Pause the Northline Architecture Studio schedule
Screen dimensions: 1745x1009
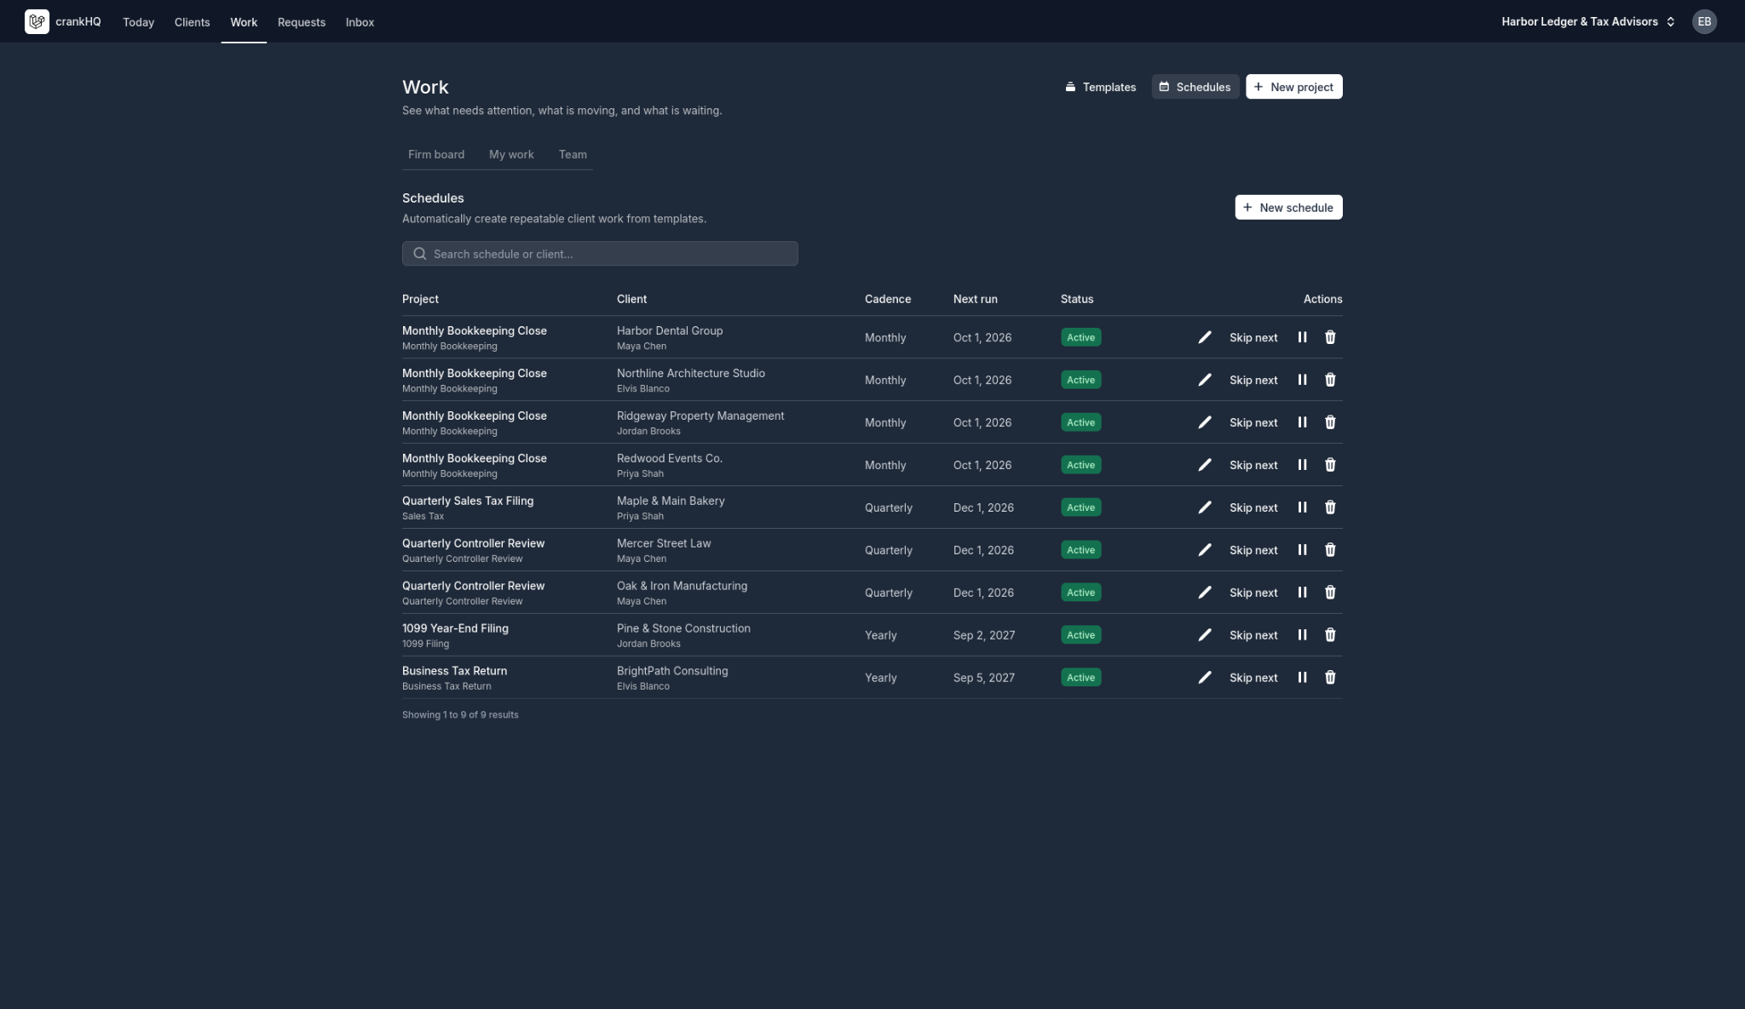[x=1302, y=380]
